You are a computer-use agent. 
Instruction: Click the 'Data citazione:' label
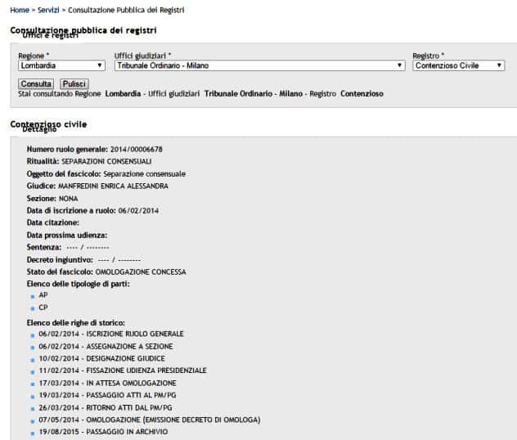(x=52, y=222)
